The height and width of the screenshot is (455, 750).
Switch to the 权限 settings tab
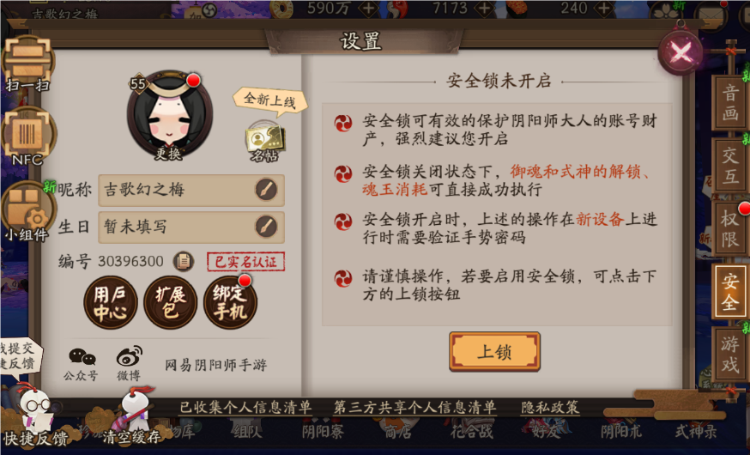point(729,228)
